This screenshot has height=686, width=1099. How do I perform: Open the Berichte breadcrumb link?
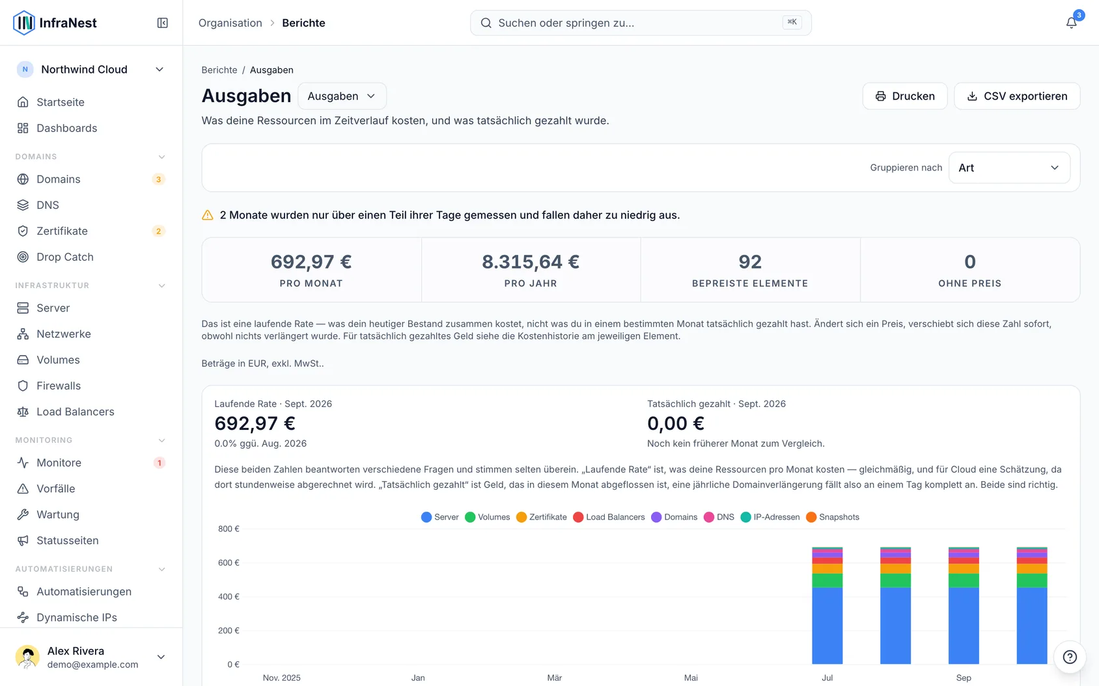[x=219, y=70]
